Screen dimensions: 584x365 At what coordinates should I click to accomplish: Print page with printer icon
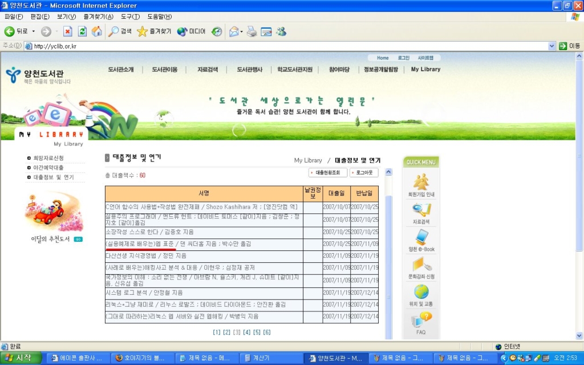pos(252,32)
